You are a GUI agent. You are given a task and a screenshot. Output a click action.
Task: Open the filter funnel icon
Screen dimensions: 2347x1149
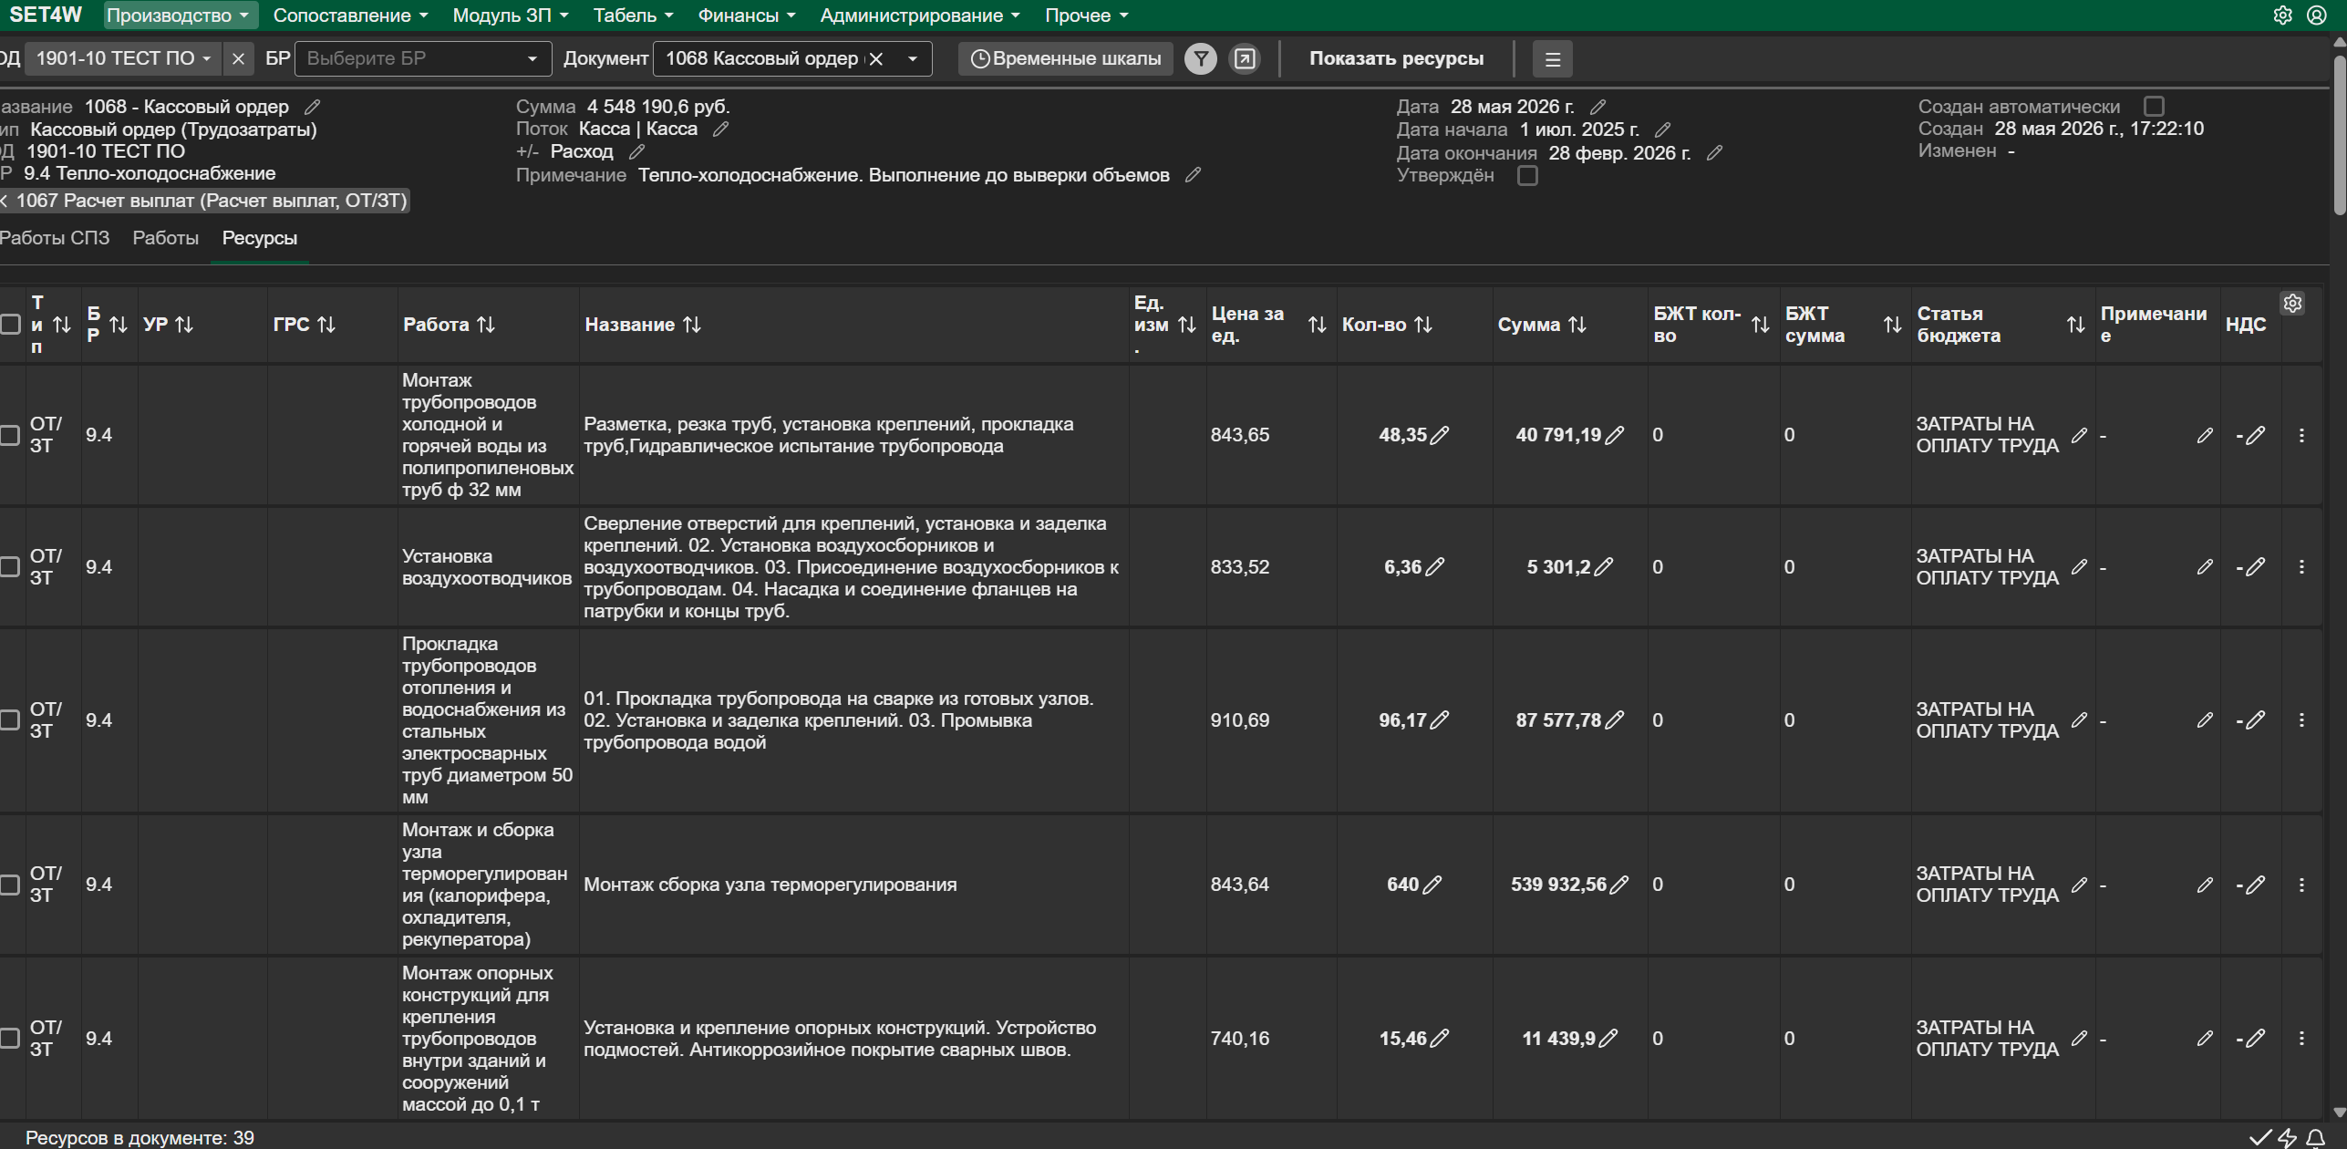click(1201, 58)
